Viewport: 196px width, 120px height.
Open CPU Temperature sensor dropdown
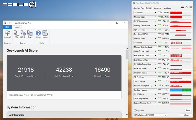(x=156, y=98)
